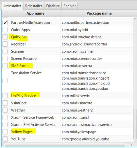The width and height of the screenshot is (137, 148).
Task: Select the Yellow Pages checkbox
Action: point(5,132)
